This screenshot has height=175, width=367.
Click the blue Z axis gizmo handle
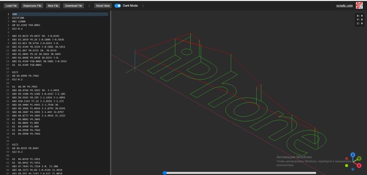tap(353, 155)
